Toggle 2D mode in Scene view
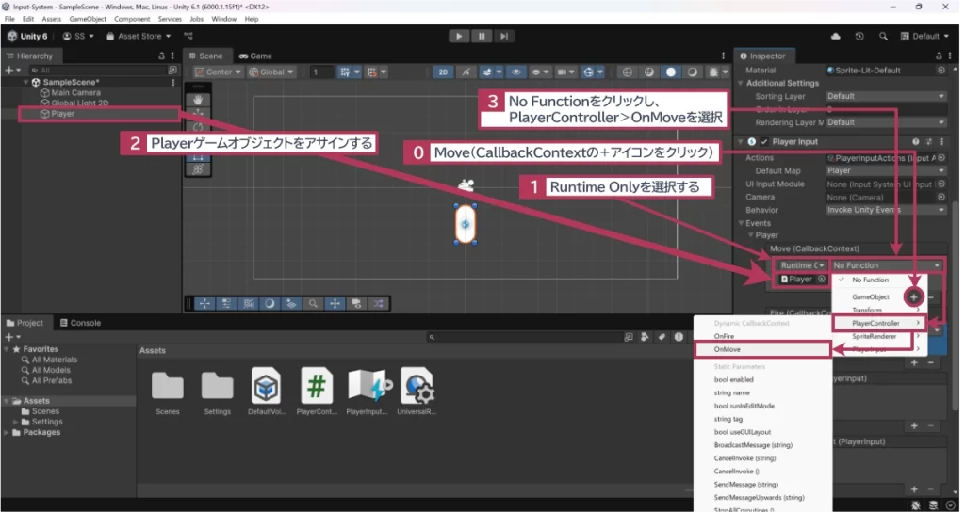Image resolution: width=965 pixels, height=512 pixels. tap(443, 72)
